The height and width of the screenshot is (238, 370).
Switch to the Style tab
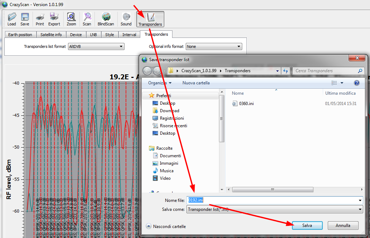[x=109, y=35]
